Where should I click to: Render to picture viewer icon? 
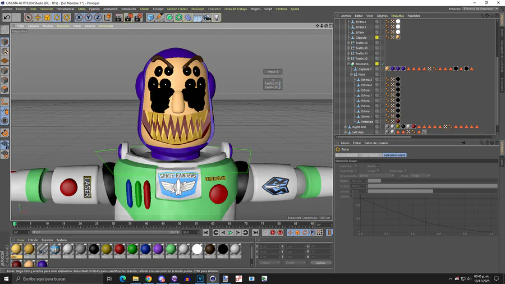click(x=128, y=17)
